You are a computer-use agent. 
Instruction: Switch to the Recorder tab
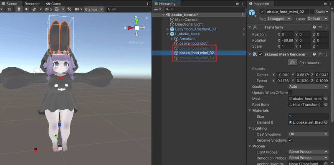tap(32, 4)
